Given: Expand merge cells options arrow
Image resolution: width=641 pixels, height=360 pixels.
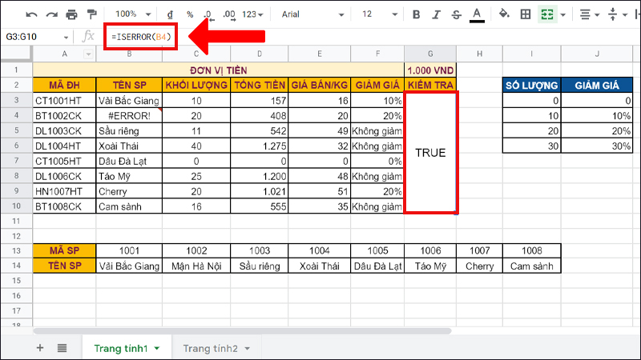Looking at the screenshot, I should (563, 15).
